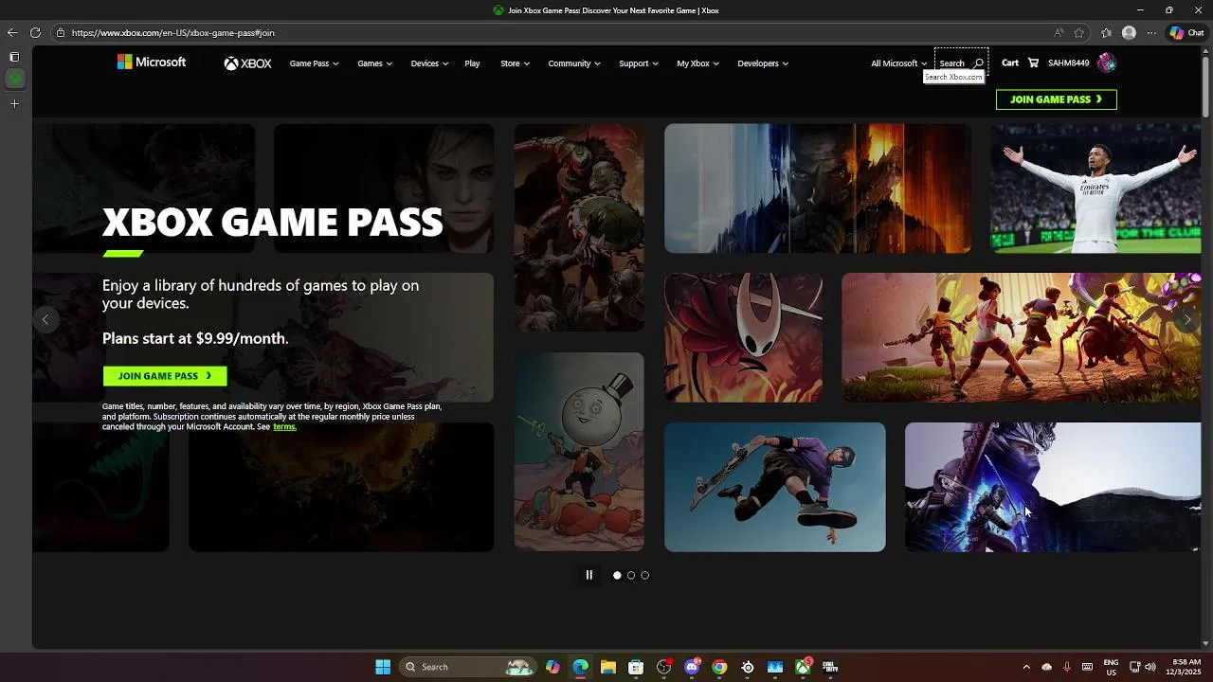
Task: Reload the page with the refresh icon
Action: pyautogui.click(x=35, y=32)
